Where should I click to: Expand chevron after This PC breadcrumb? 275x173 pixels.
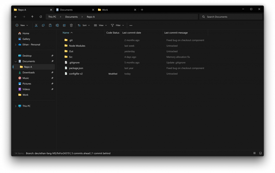coord(60,17)
